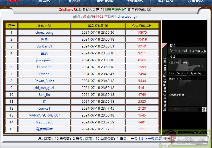
Task: Open page 2 in pagination
Action: click(143, 138)
